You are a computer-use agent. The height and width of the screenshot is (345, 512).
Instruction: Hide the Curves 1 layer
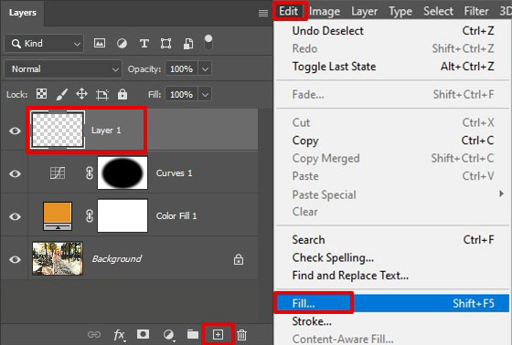coord(15,173)
